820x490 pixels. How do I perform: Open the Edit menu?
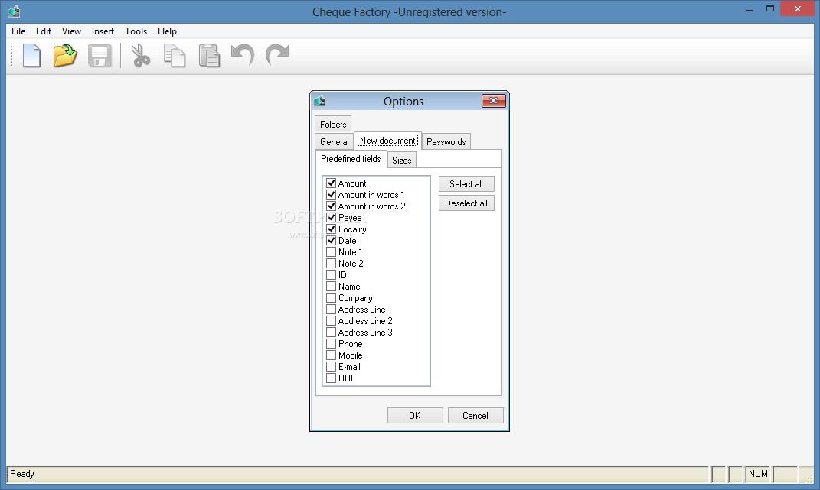[x=44, y=31]
